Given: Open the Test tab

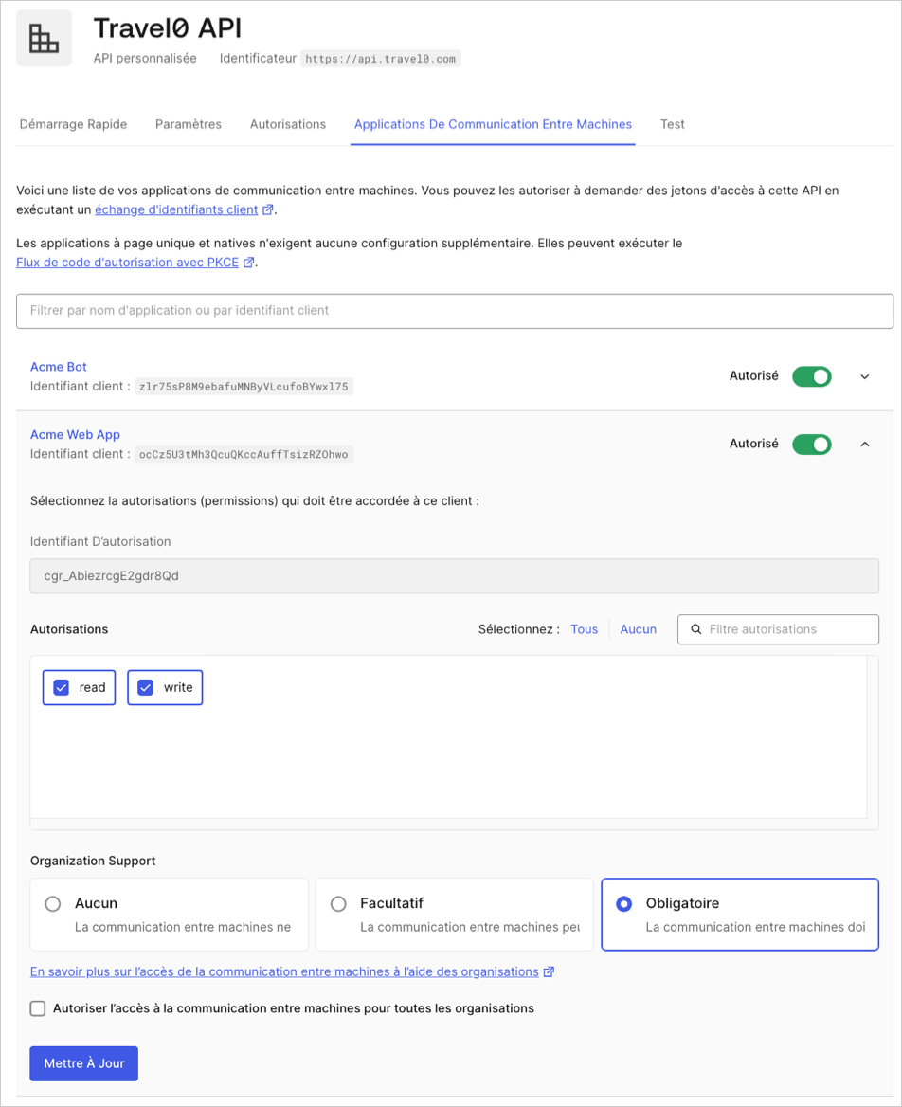Looking at the screenshot, I should 673,124.
